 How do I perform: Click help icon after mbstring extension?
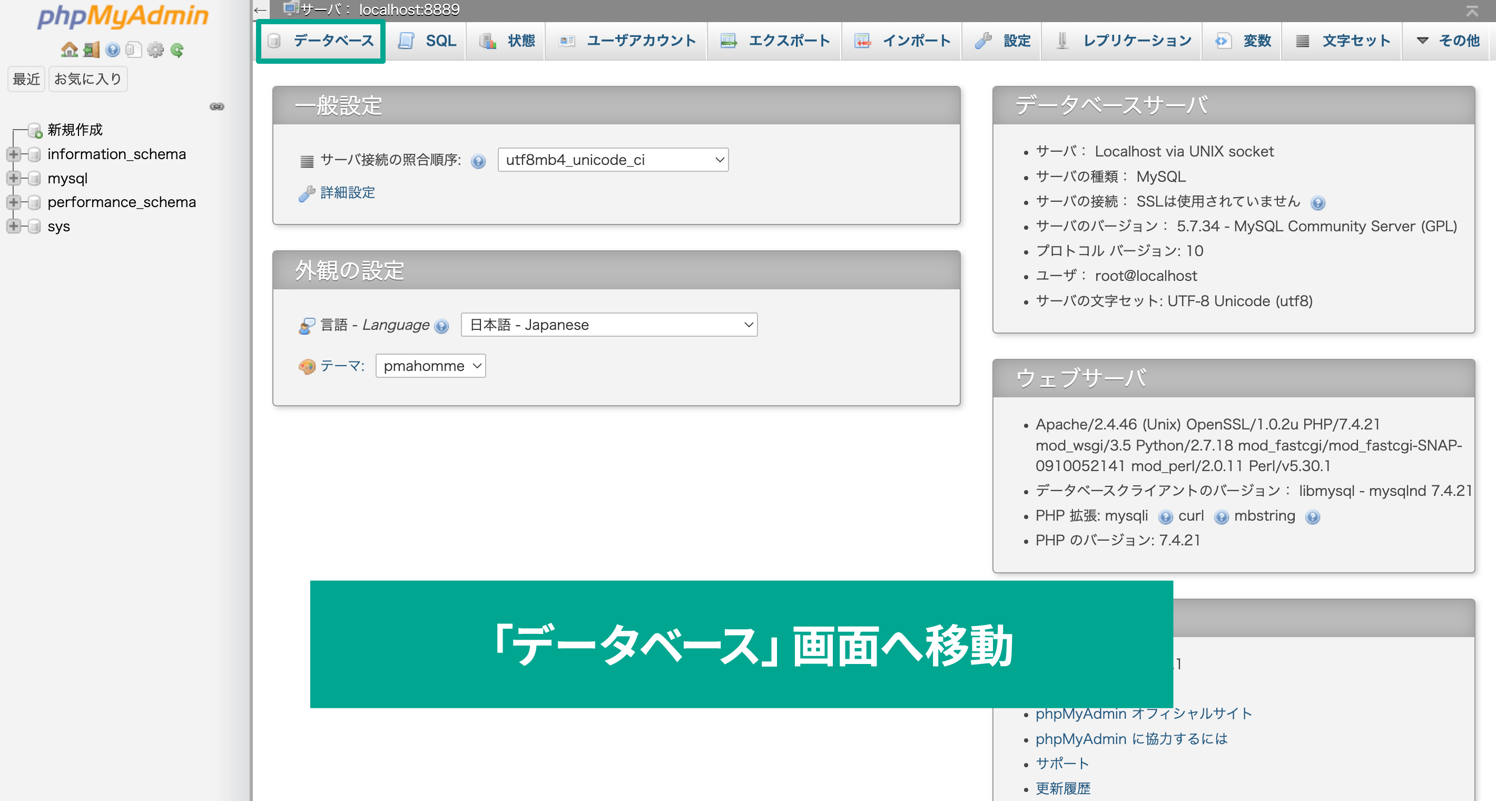click(1312, 517)
